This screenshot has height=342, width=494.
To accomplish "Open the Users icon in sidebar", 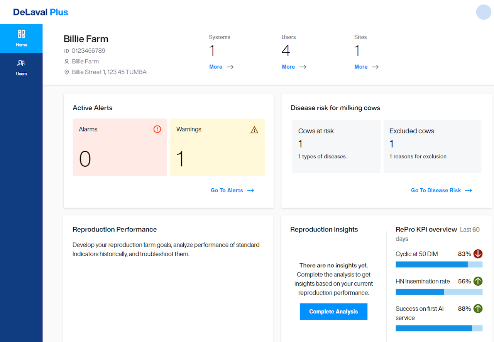I will [21, 63].
